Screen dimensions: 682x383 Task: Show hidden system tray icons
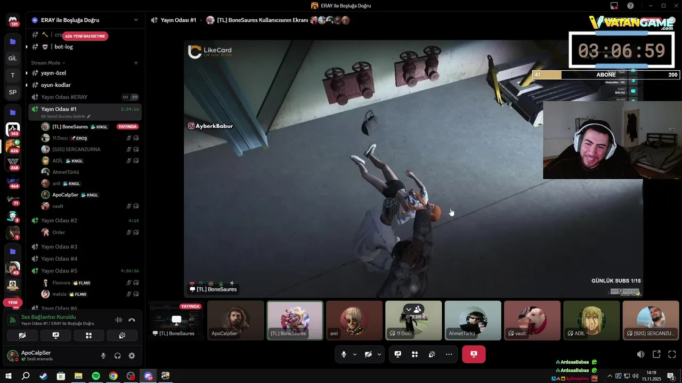610,376
